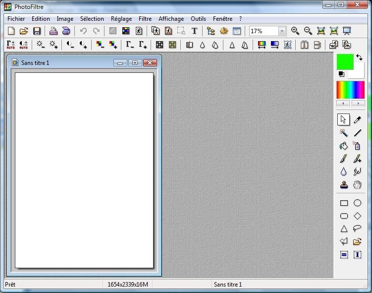Open the Réglage menu

coord(121,19)
